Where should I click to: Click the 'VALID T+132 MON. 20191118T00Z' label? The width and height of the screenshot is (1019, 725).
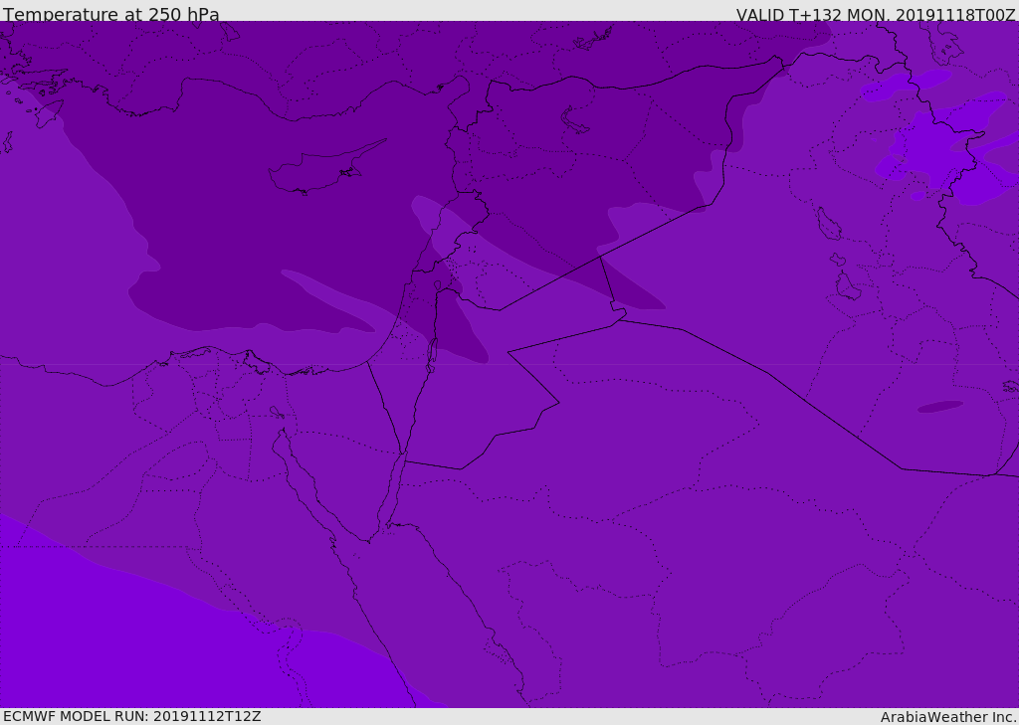click(876, 14)
